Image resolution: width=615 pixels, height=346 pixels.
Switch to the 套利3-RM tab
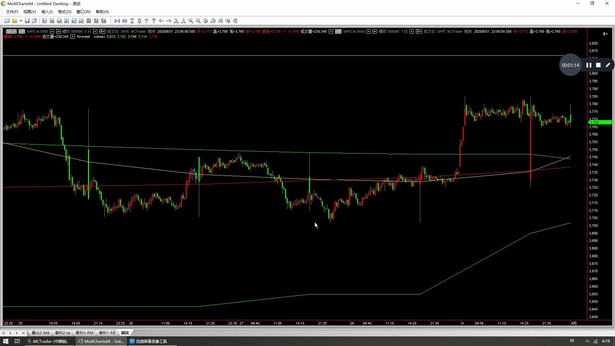[84, 333]
